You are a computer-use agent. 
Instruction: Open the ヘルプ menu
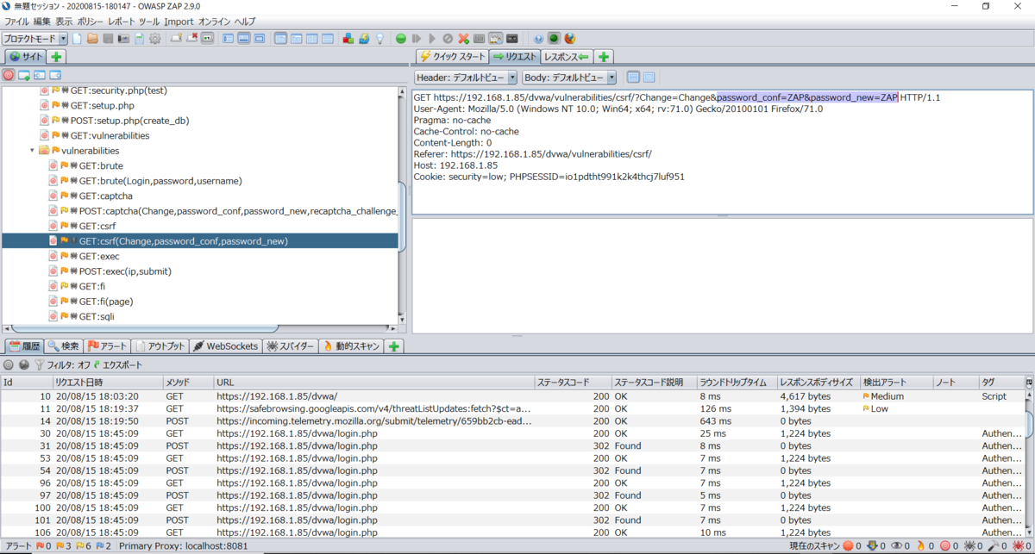pyautogui.click(x=244, y=21)
